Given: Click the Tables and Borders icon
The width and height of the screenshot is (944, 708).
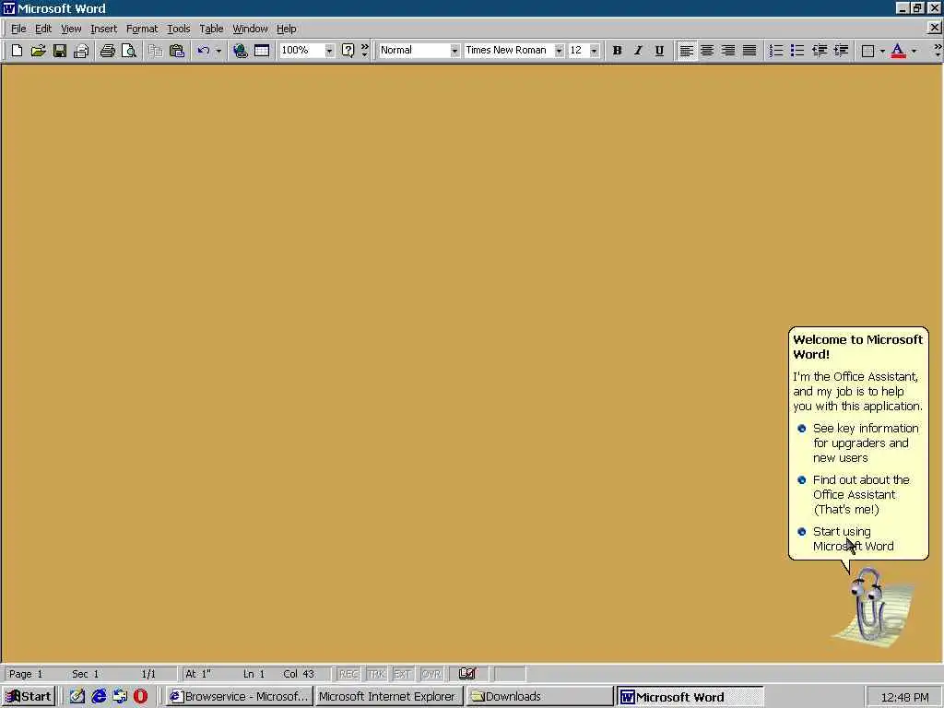Looking at the screenshot, I should [x=262, y=51].
